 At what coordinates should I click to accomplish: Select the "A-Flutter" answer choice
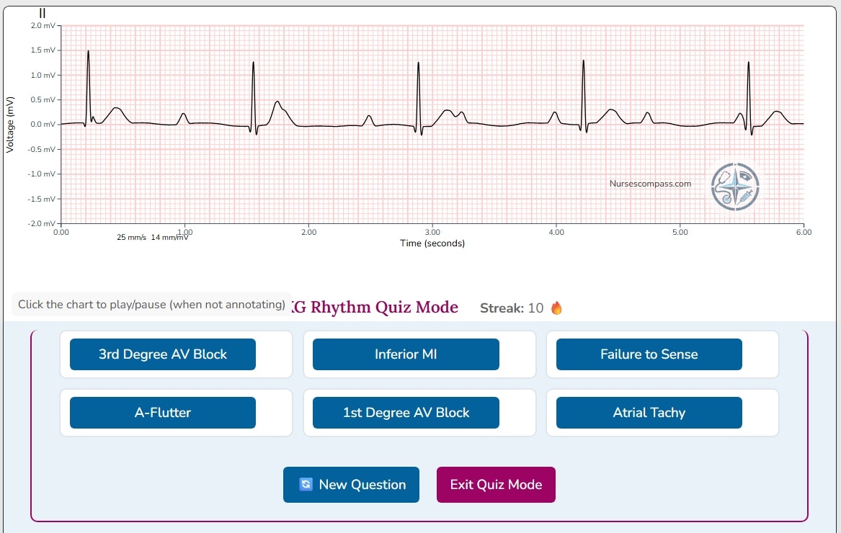point(162,413)
